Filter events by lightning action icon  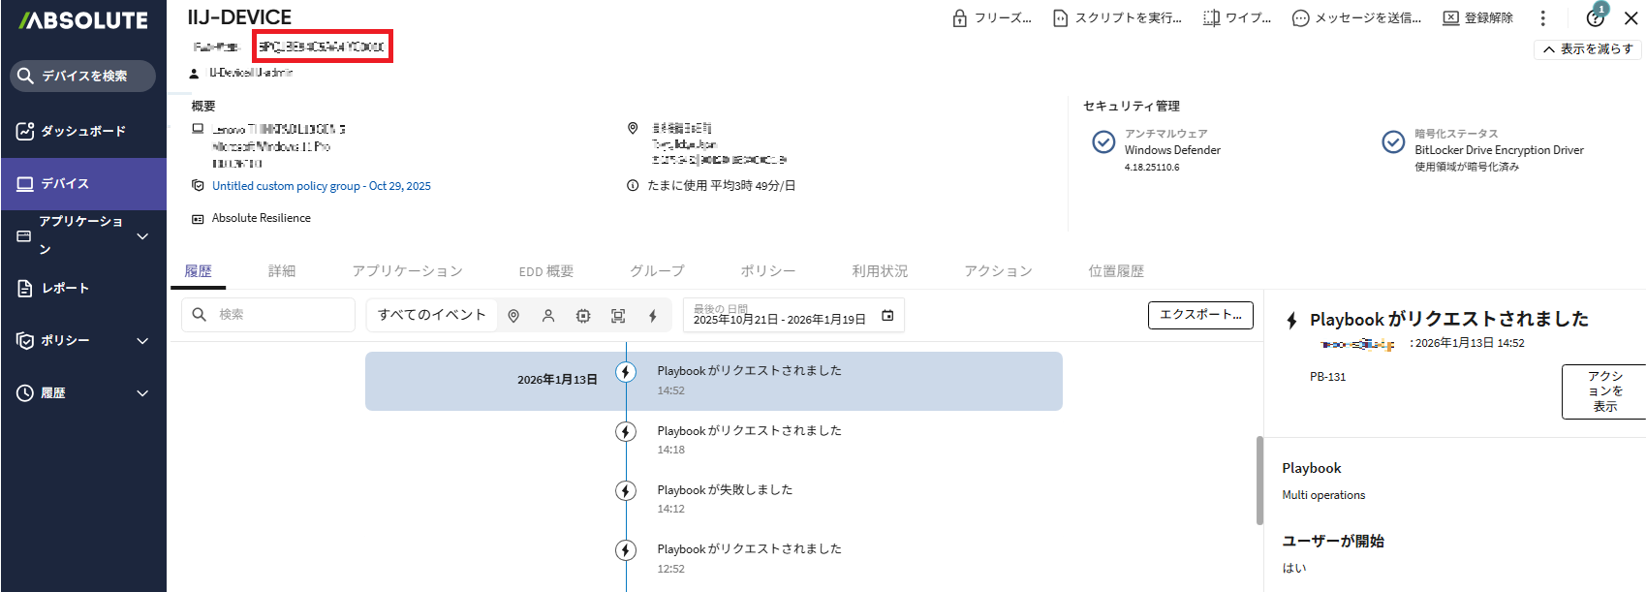tap(653, 316)
